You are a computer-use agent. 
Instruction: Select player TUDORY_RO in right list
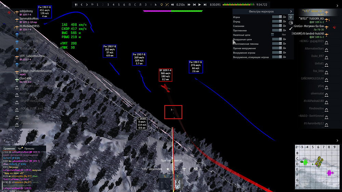pos(312,18)
